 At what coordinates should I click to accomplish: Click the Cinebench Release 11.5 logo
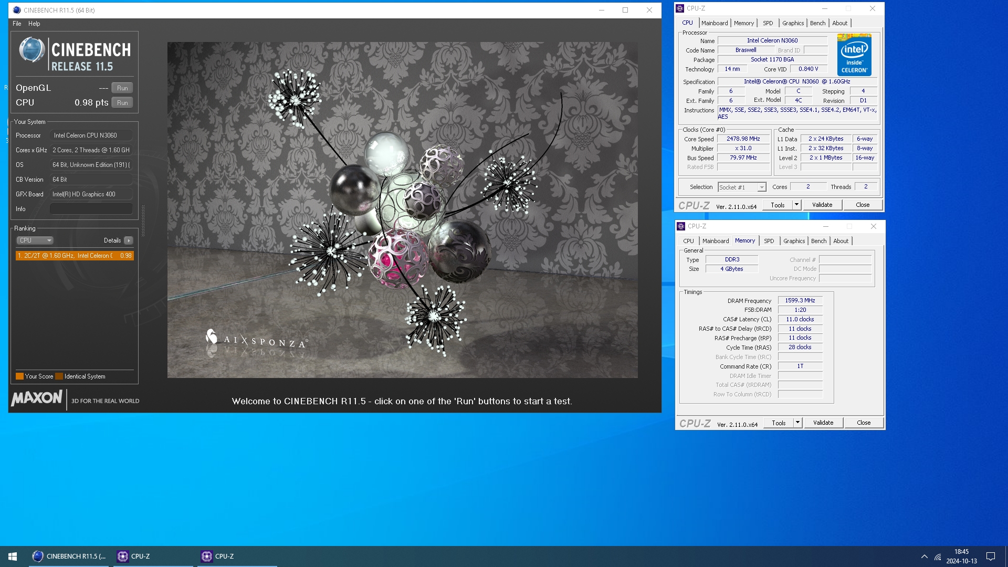coord(75,54)
